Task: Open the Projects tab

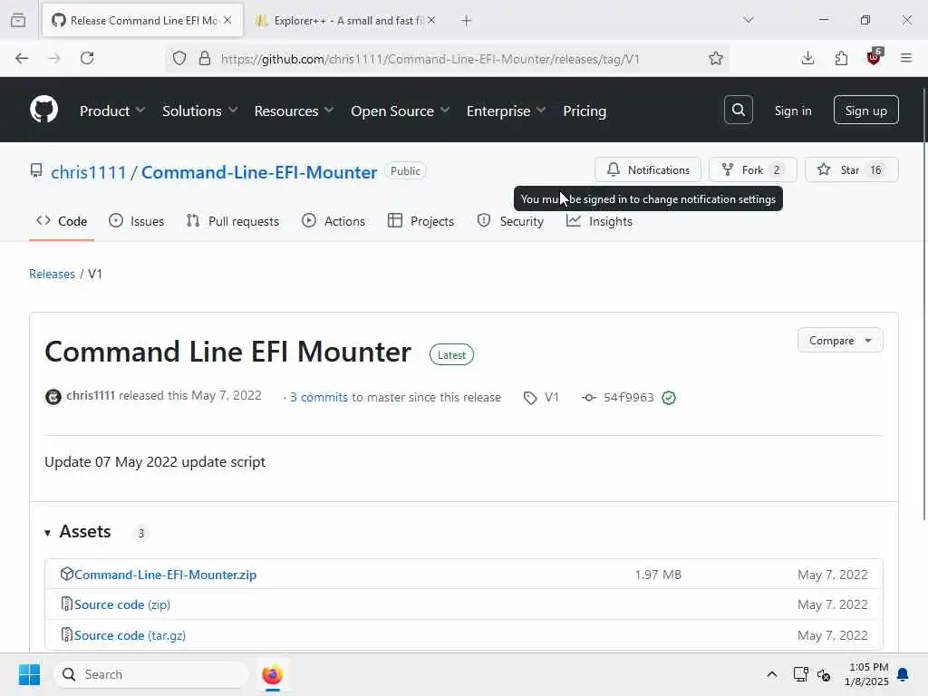Action: tap(420, 221)
